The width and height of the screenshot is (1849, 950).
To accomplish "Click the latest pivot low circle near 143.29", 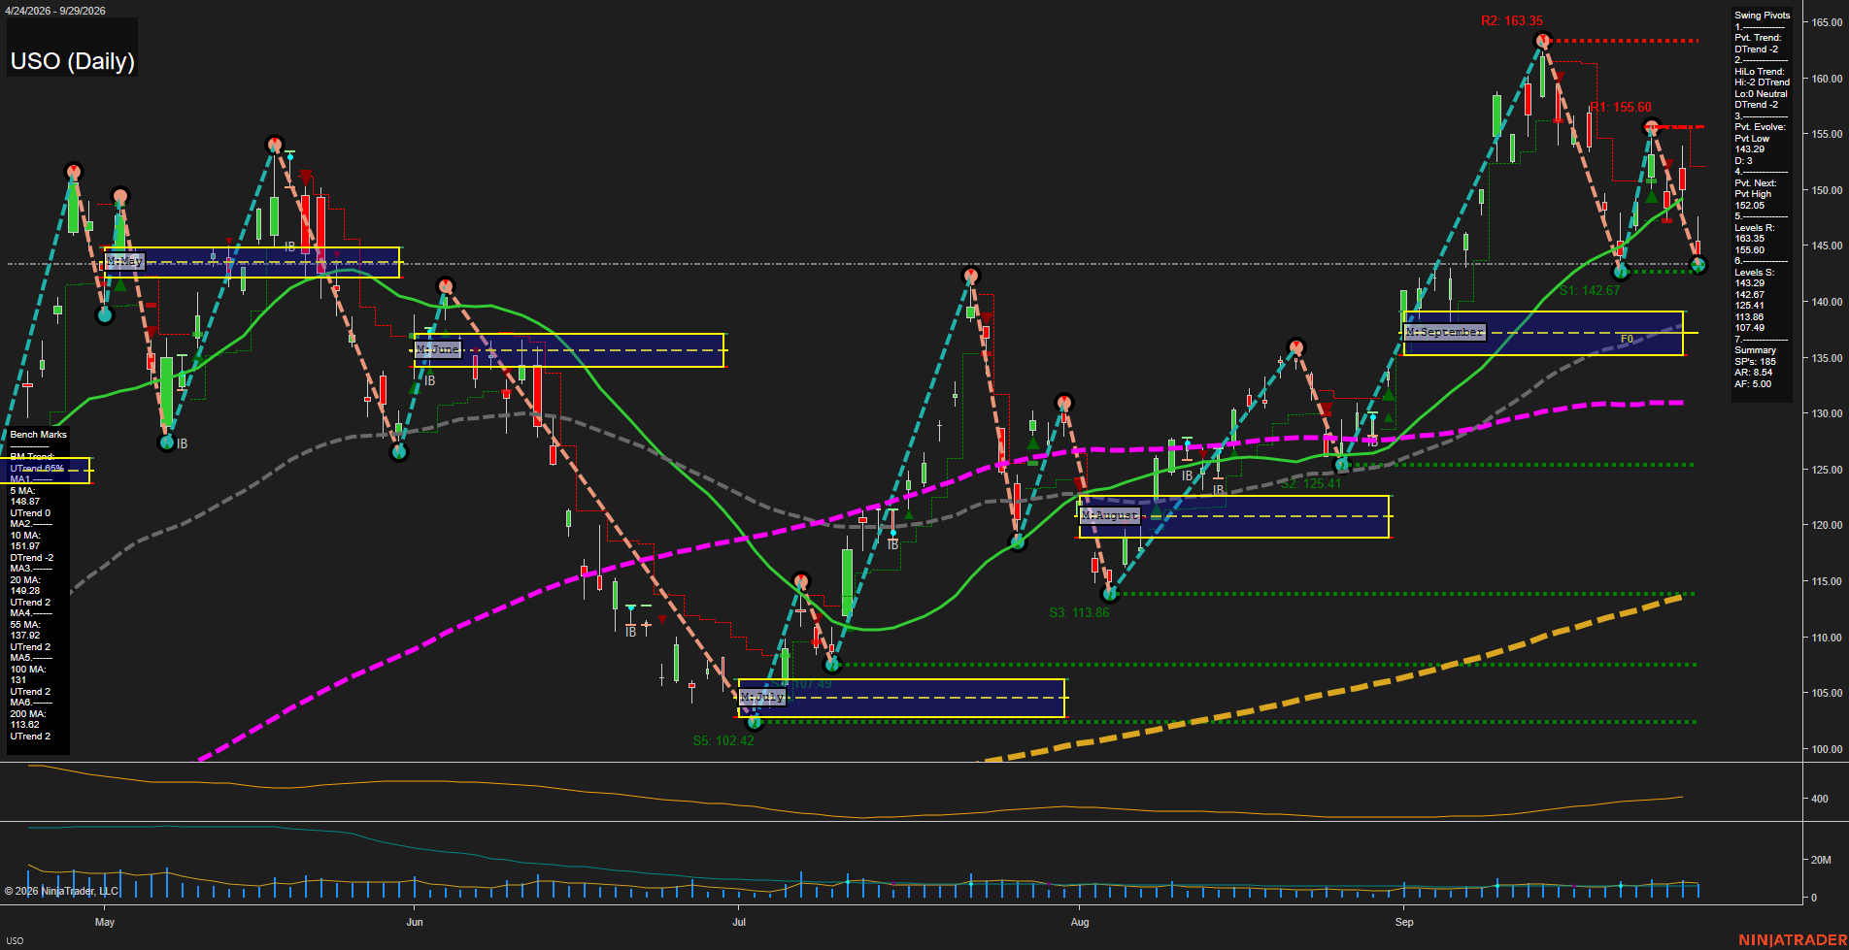I will (1698, 264).
